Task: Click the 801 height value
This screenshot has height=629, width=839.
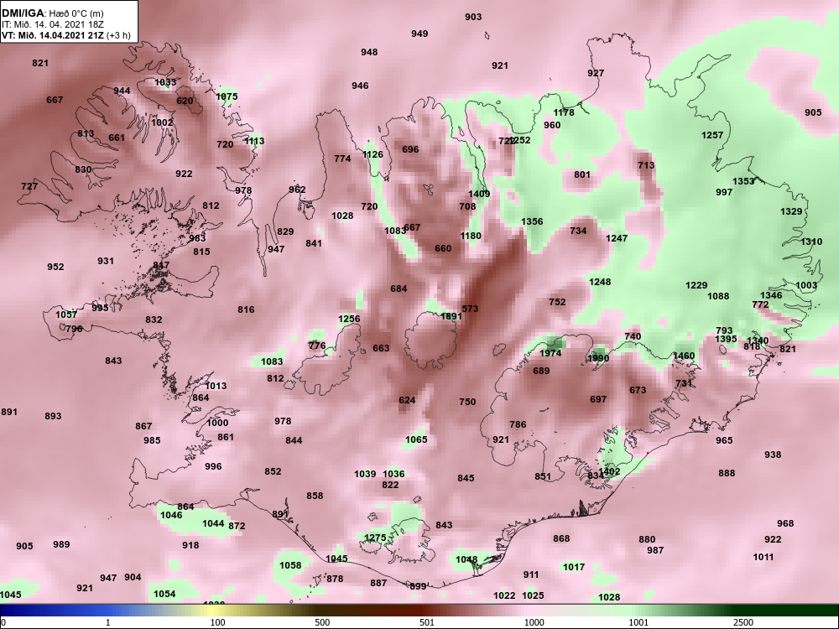Action: (582, 174)
